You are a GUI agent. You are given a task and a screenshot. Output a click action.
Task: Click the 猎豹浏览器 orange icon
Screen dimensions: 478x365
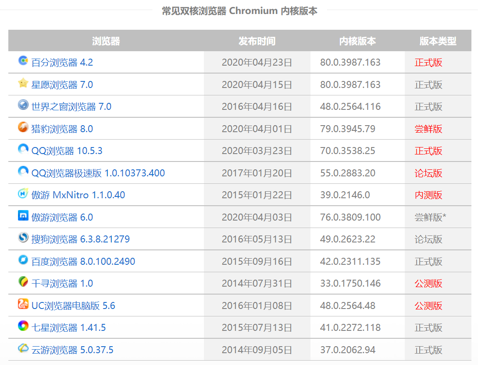click(23, 127)
